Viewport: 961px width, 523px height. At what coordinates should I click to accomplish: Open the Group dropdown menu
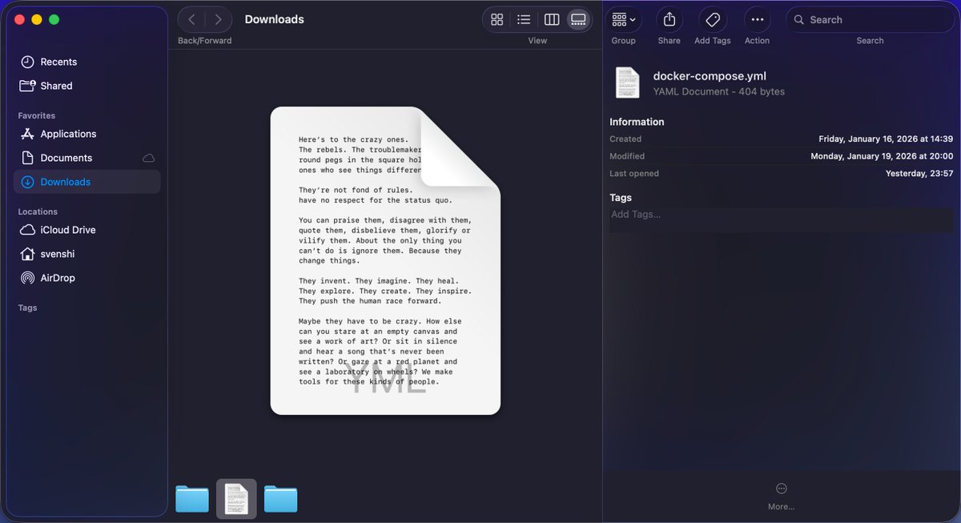(623, 20)
